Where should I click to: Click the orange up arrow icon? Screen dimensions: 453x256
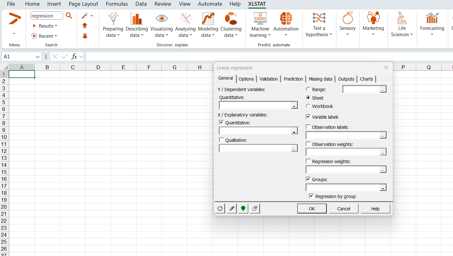(x=85, y=26)
